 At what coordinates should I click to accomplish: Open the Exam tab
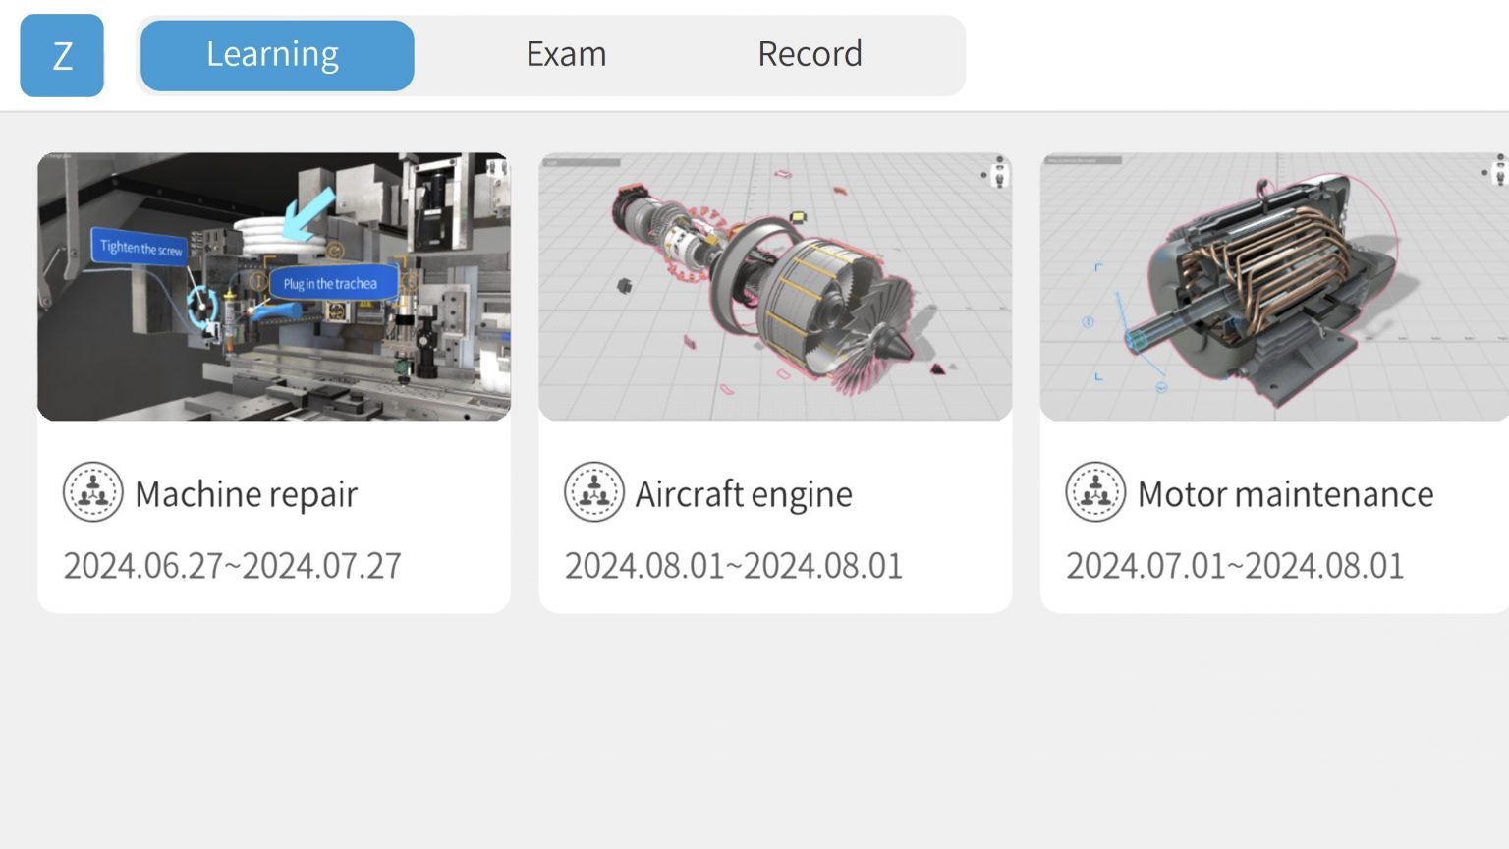[x=566, y=55]
